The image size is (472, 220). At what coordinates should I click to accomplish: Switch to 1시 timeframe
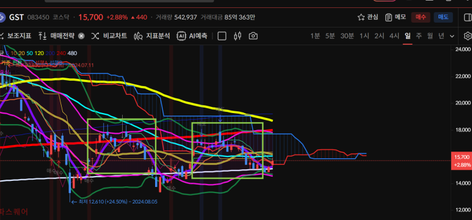(x=365, y=36)
